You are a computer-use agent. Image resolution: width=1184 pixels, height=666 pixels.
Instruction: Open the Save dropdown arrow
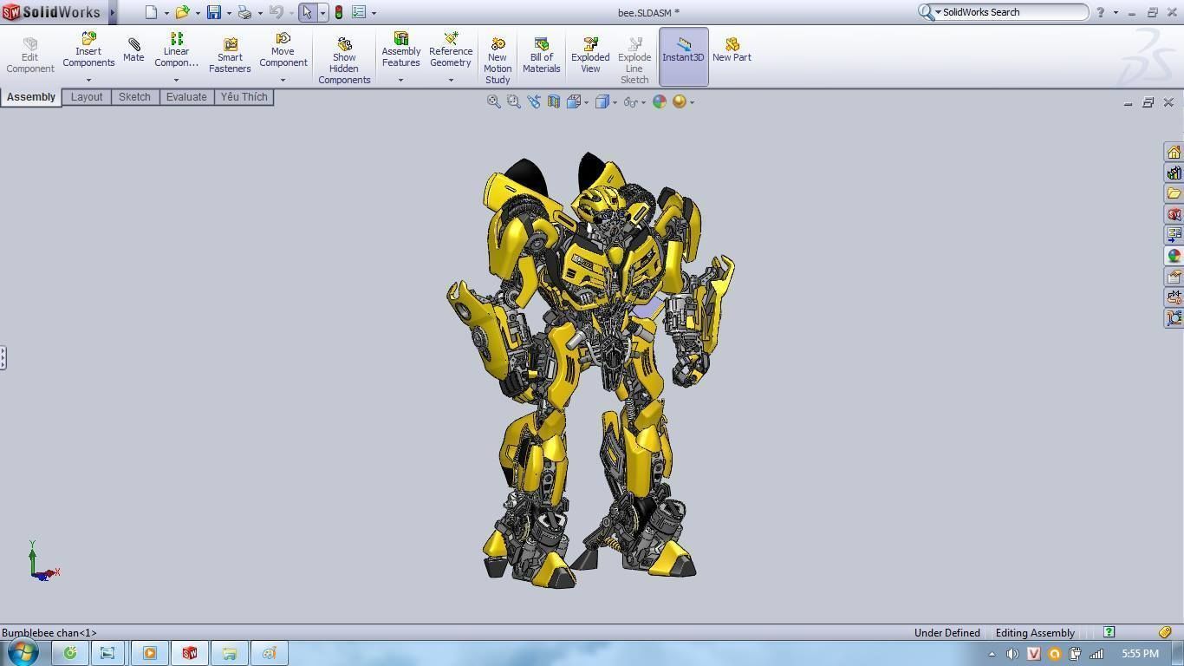coord(229,13)
